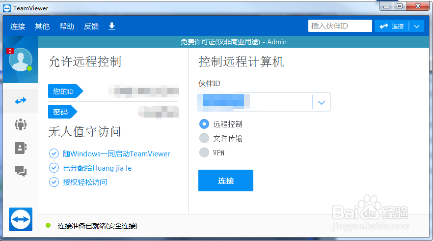Click 授权轻松访问 link
Viewport: 433px width, 241px height.
(x=85, y=182)
